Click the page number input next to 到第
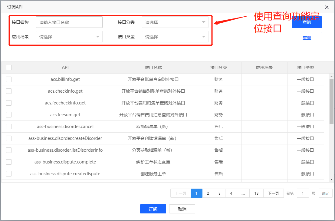335x221 pixels. pyautogui.click(x=303, y=193)
